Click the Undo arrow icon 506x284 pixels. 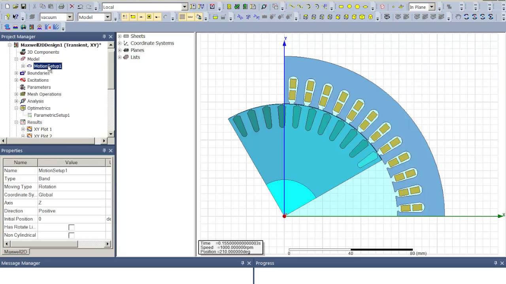click(x=80, y=7)
